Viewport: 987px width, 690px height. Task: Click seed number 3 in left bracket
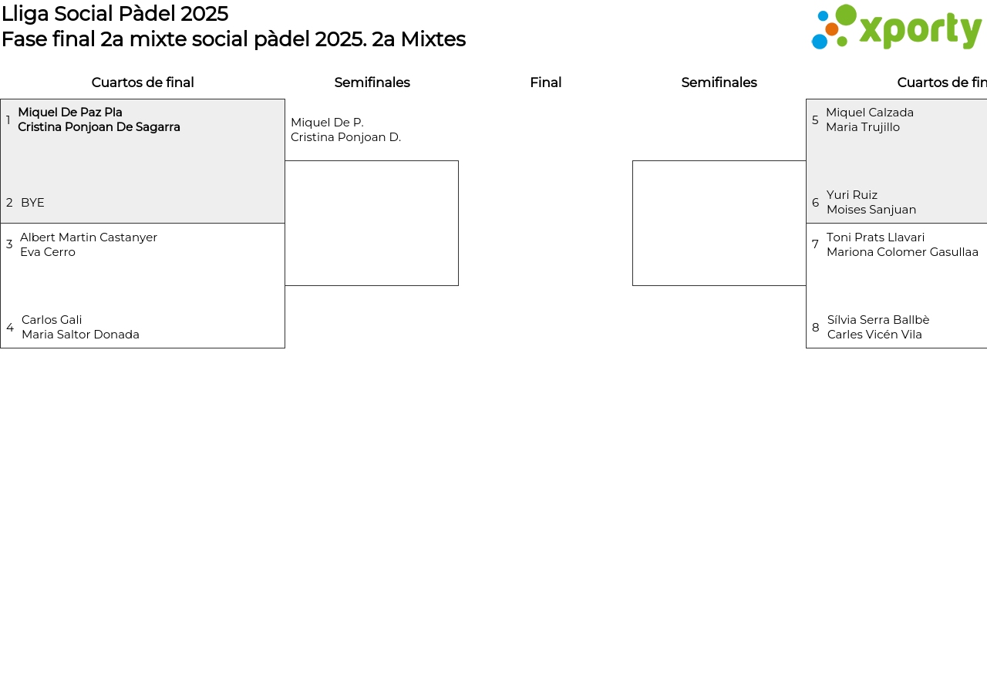9,244
